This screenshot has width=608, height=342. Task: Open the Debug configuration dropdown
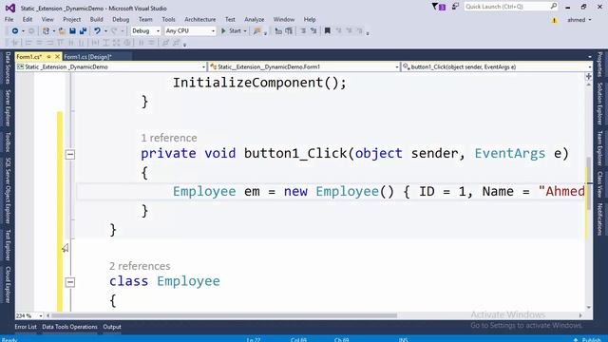click(145, 30)
